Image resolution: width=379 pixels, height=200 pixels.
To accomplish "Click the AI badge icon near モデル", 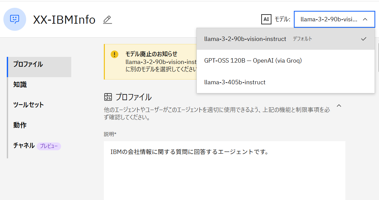I will pyautogui.click(x=266, y=19).
